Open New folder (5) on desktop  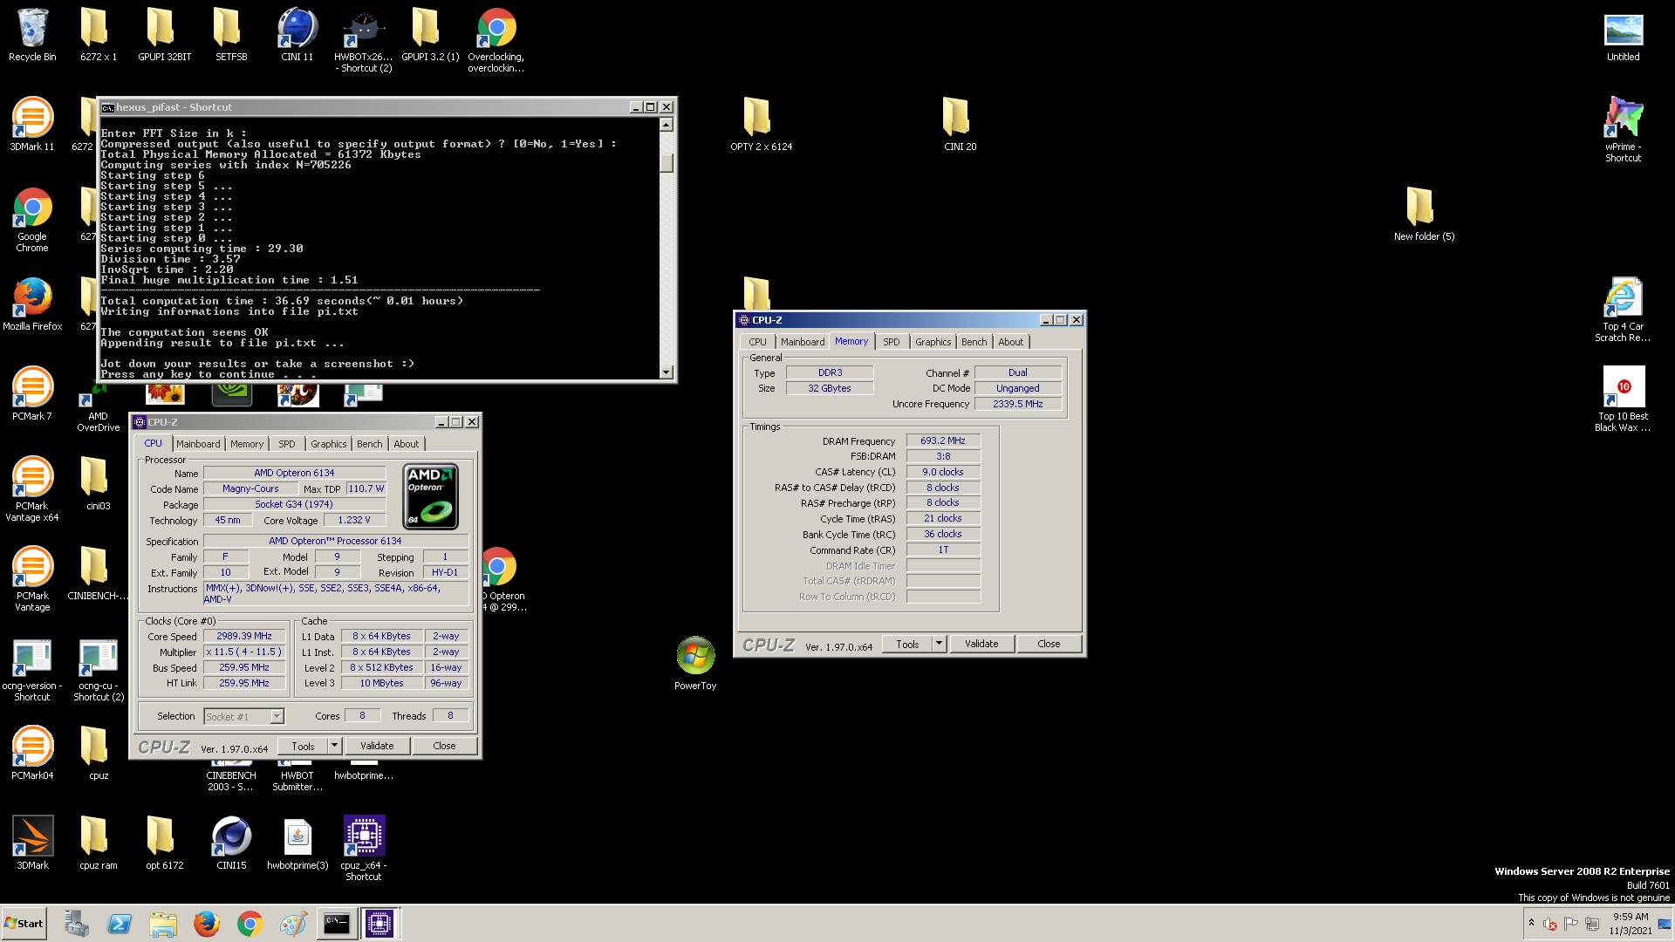pos(1424,215)
